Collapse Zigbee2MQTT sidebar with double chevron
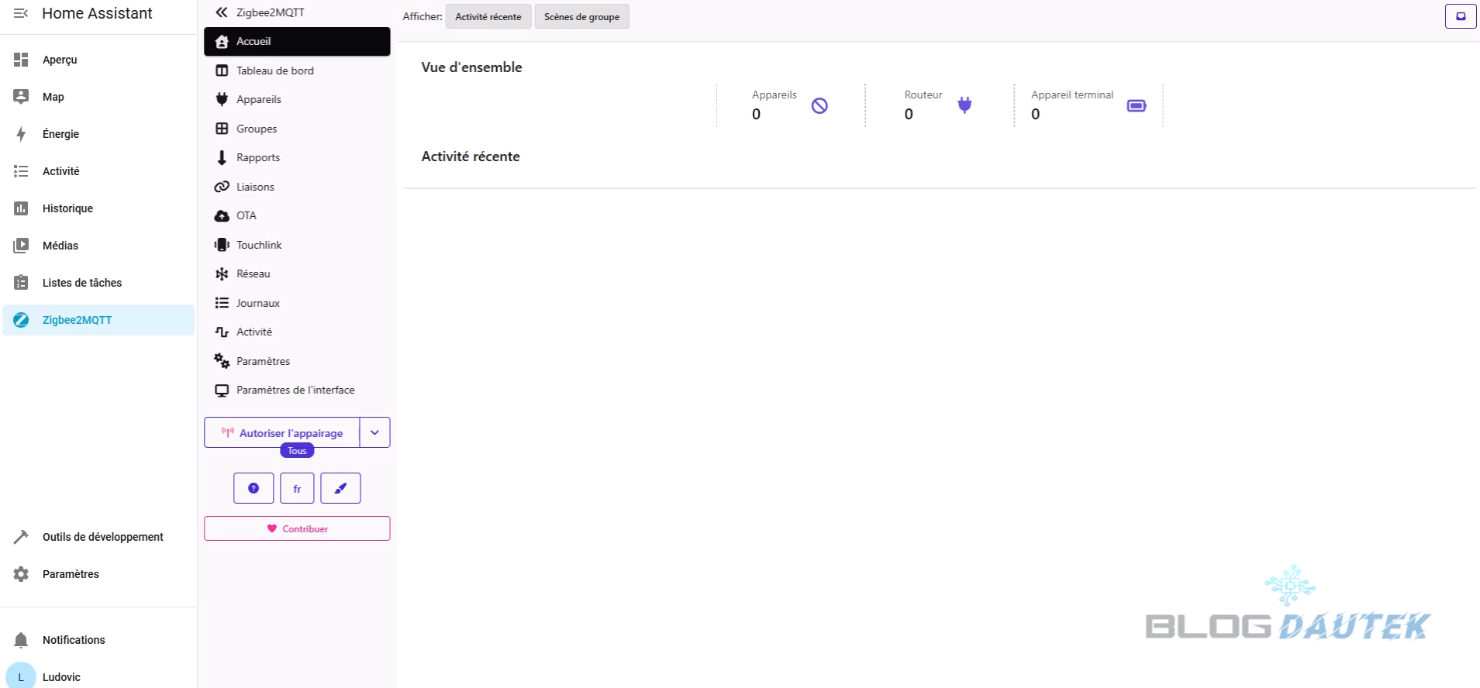 pos(222,12)
